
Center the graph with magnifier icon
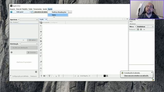tap(41, 62)
